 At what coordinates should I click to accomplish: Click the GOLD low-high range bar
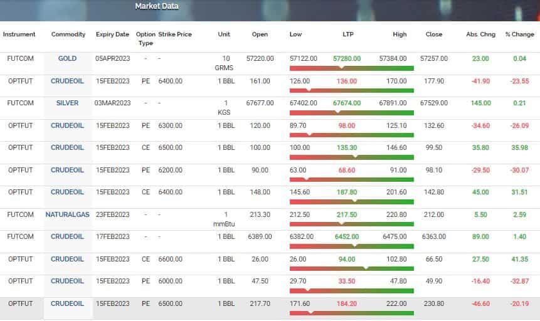[x=352, y=68]
